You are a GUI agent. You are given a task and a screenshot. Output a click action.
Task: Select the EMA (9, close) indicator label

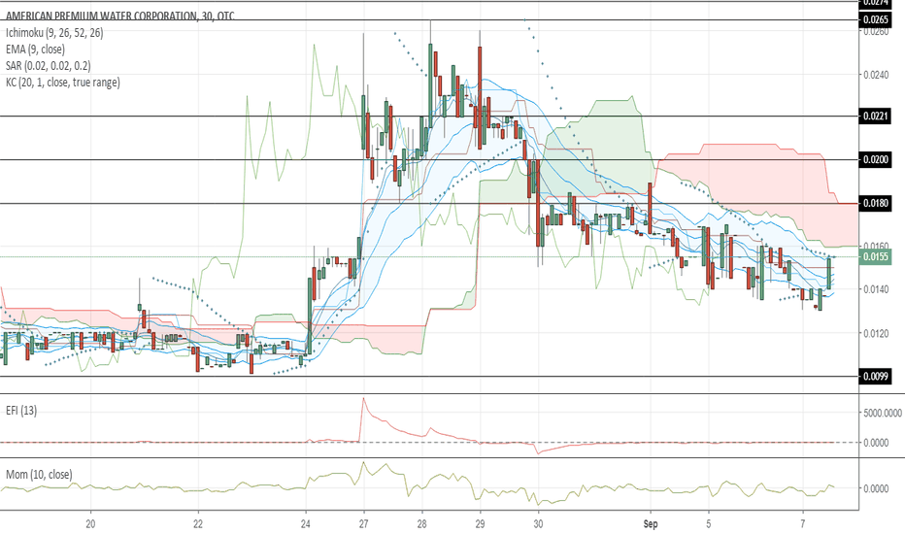pyautogui.click(x=35, y=50)
